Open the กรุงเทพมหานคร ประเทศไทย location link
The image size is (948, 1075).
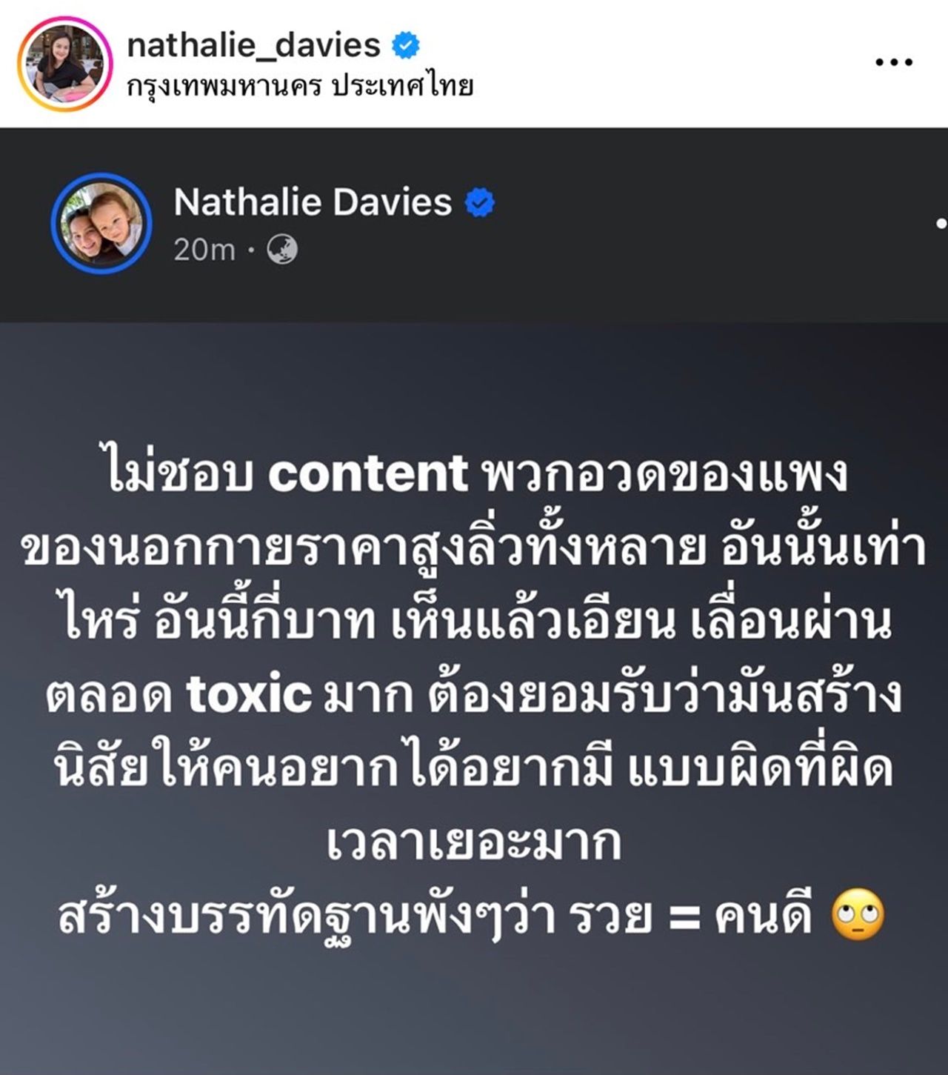299,87
